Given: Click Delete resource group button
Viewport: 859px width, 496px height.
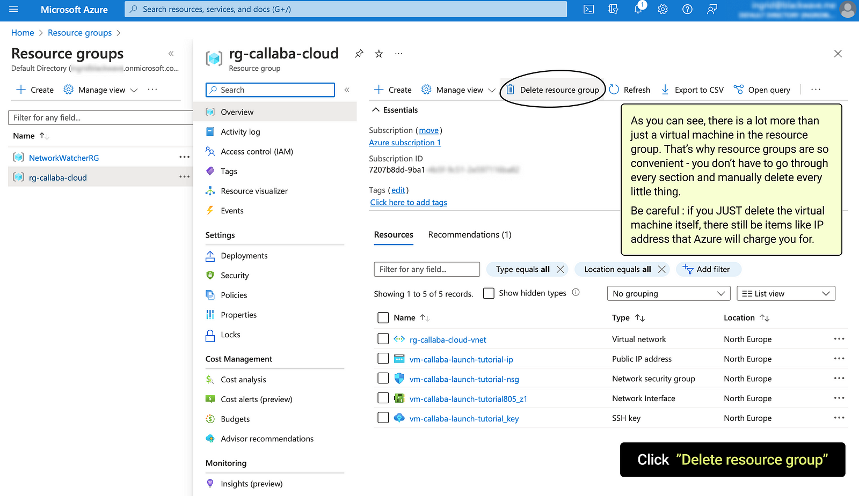Looking at the screenshot, I should pyautogui.click(x=553, y=90).
